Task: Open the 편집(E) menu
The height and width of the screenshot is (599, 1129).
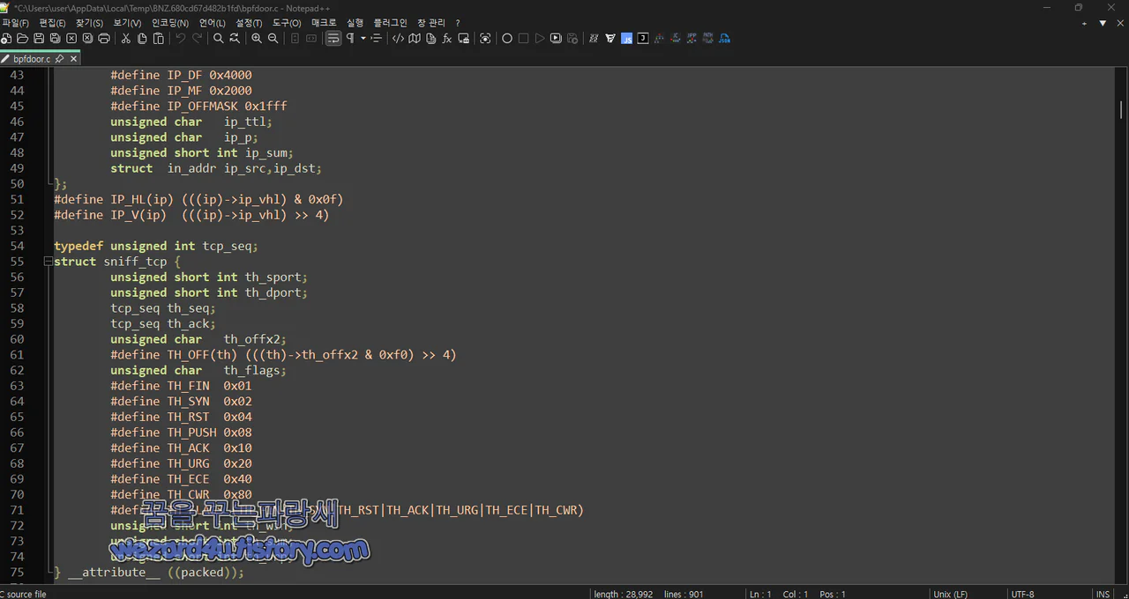Action: click(x=52, y=23)
